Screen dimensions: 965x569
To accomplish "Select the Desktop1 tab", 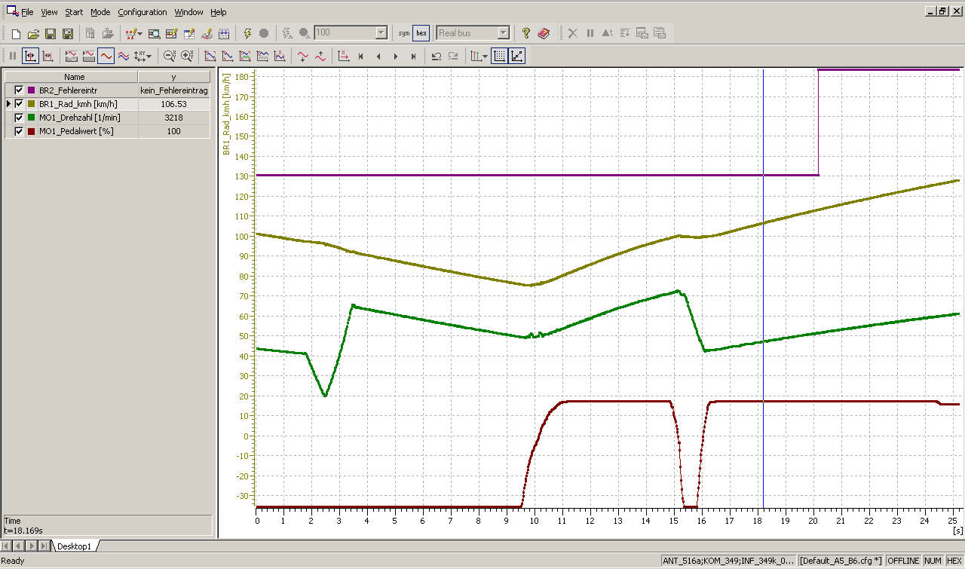I will 74,546.
